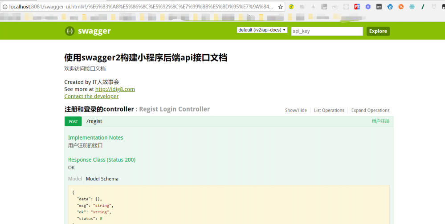The image size is (445, 224).
Task: Open the http://idig8.com link
Action: point(115,89)
